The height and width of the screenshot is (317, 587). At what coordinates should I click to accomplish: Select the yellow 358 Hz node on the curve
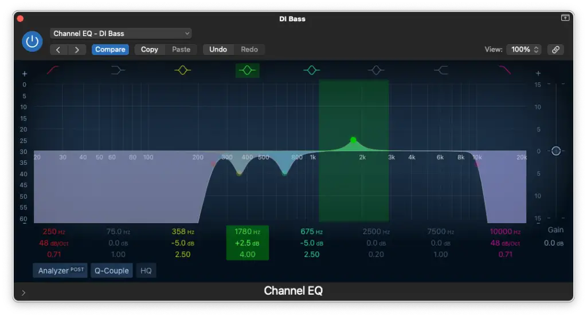point(239,173)
